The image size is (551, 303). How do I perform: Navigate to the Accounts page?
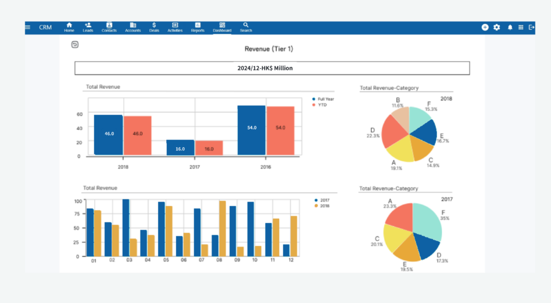pyautogui.click(x=133, y=27)
